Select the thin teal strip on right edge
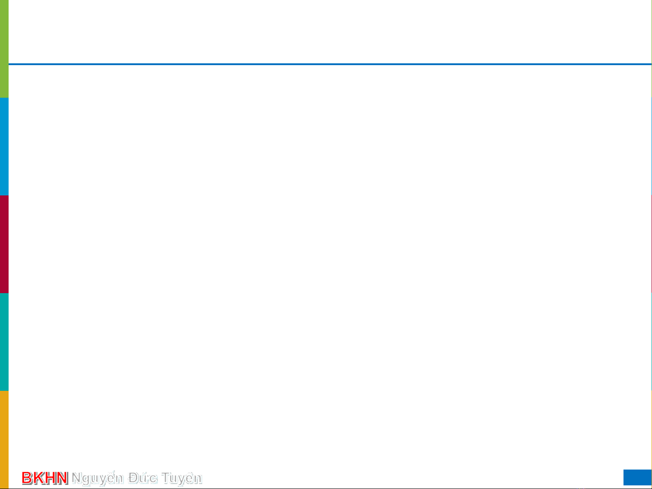This screenshot has height=489, width=652. (651, 342)
